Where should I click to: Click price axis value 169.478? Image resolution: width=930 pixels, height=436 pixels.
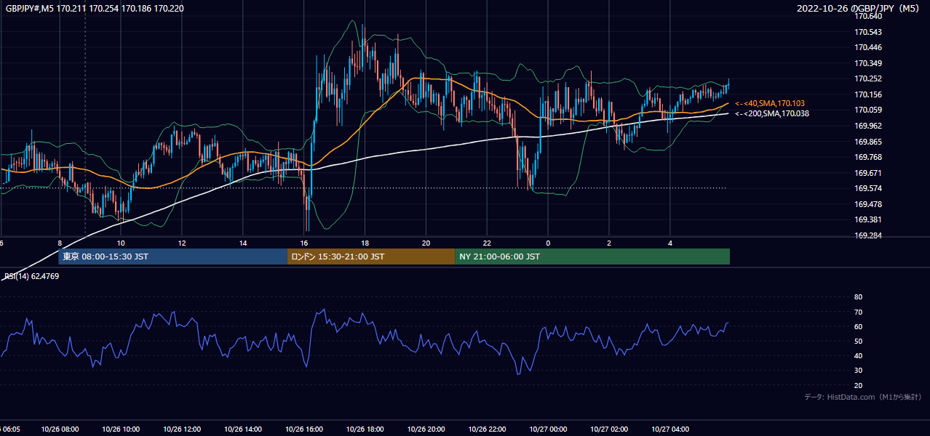coord(869,204)
